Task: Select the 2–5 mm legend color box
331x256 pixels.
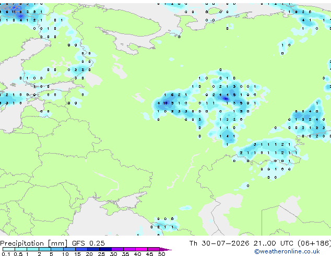Action: point(45,249)
